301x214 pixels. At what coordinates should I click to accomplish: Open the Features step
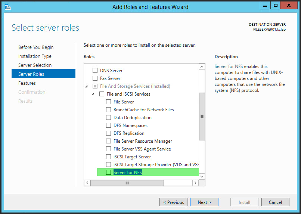coord(27,83)
